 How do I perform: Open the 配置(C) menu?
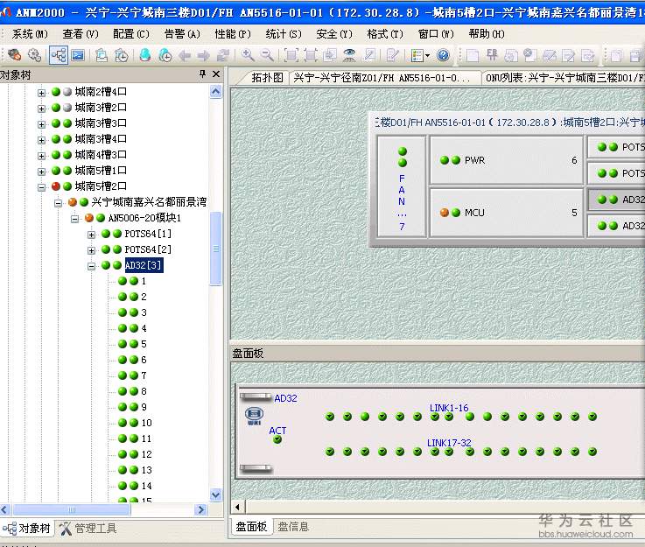click(131, 34)
